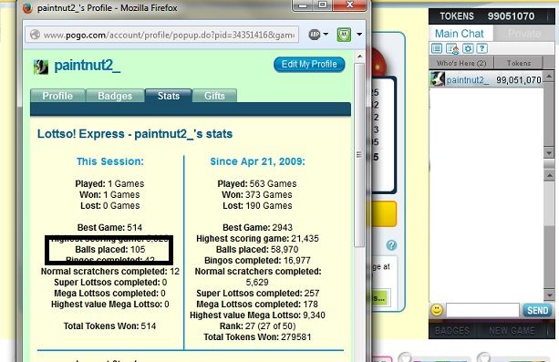The height and width of the screenshot is (362, 559).
Task: Click the SEND chat button
Action: tap(538, 310)
